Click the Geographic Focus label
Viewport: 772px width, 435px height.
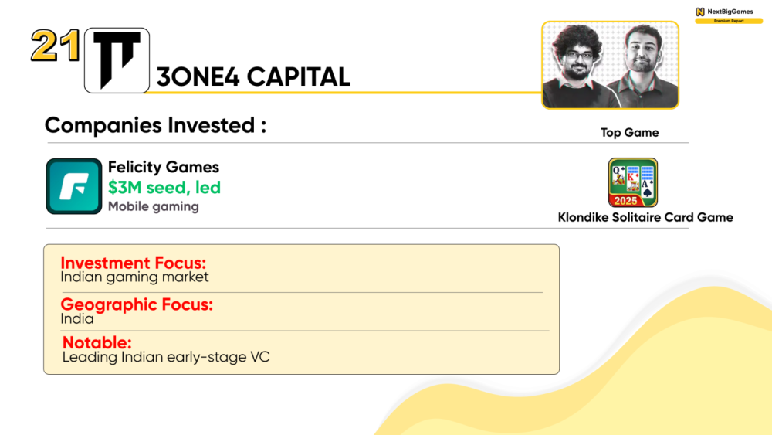coord(137,304)
